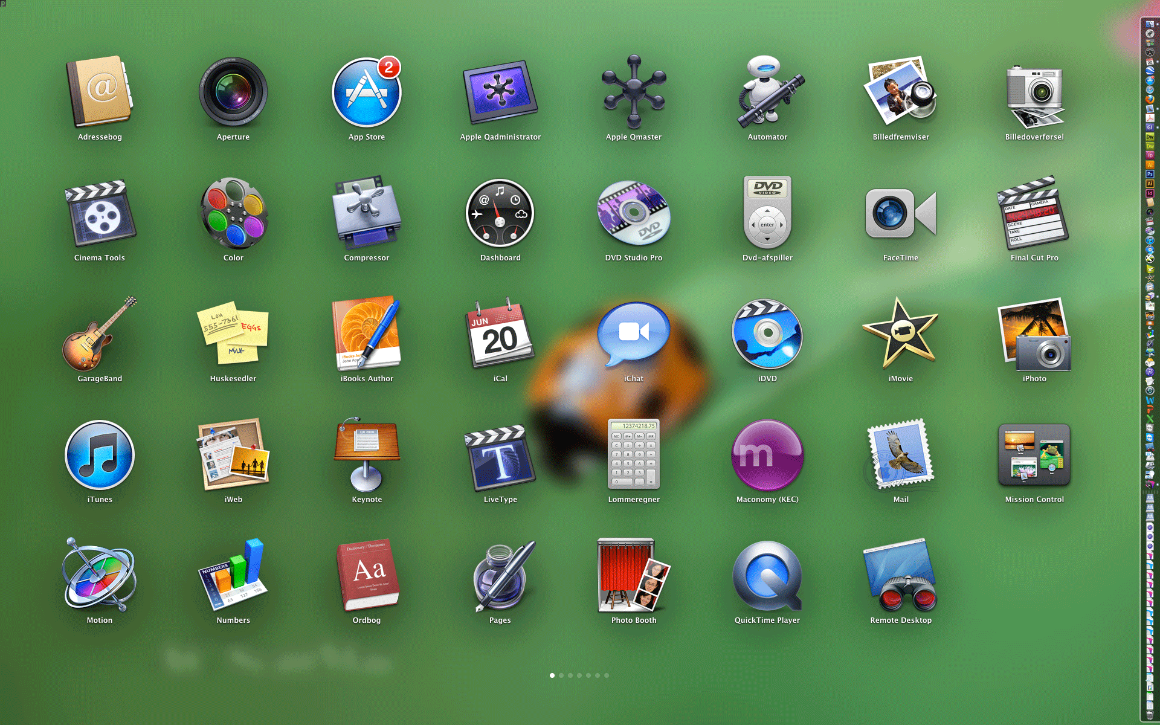Open the Aperture app

[x=233, y=92]
